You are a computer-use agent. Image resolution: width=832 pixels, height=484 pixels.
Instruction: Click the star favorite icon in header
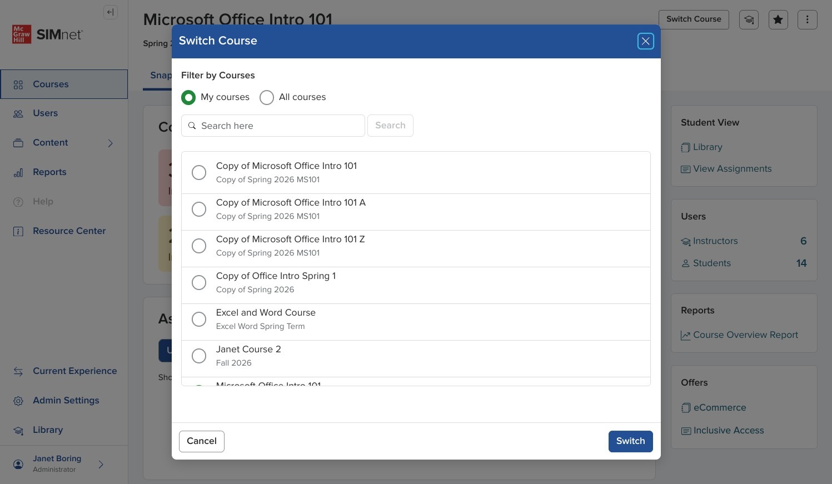pos(778,19)
